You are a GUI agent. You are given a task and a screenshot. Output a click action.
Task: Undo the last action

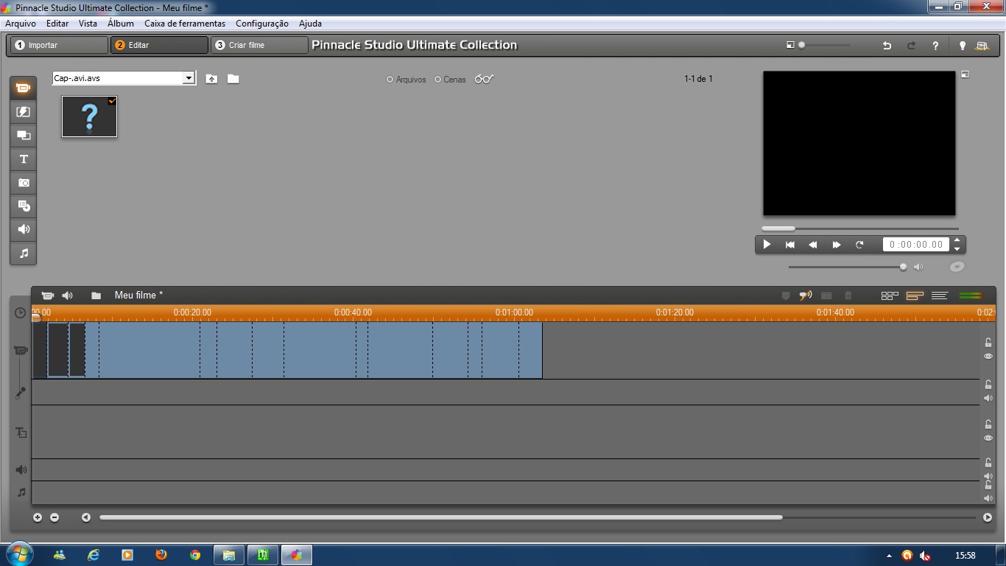[x=887, y=45]
